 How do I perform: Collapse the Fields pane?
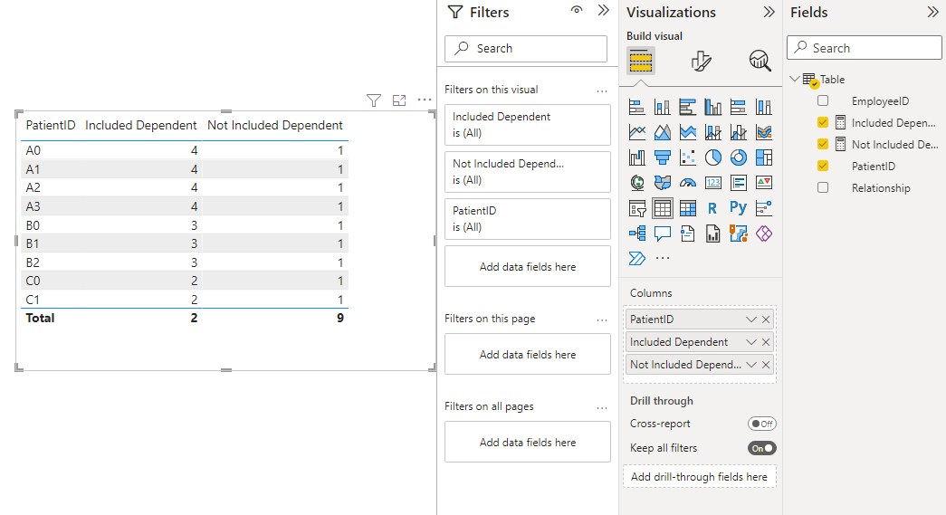click(932, 12)
